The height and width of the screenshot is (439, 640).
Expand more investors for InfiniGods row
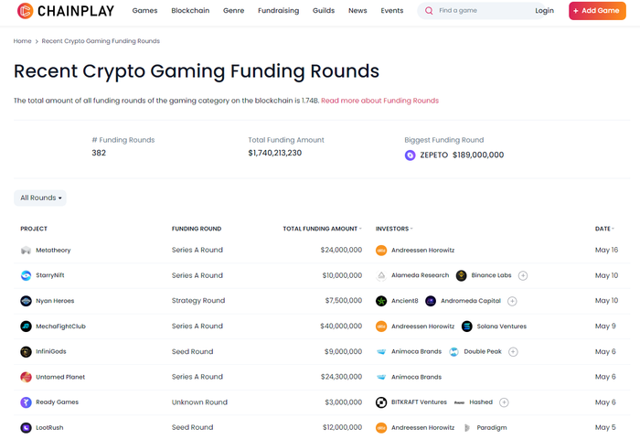(x=513, y=351)
